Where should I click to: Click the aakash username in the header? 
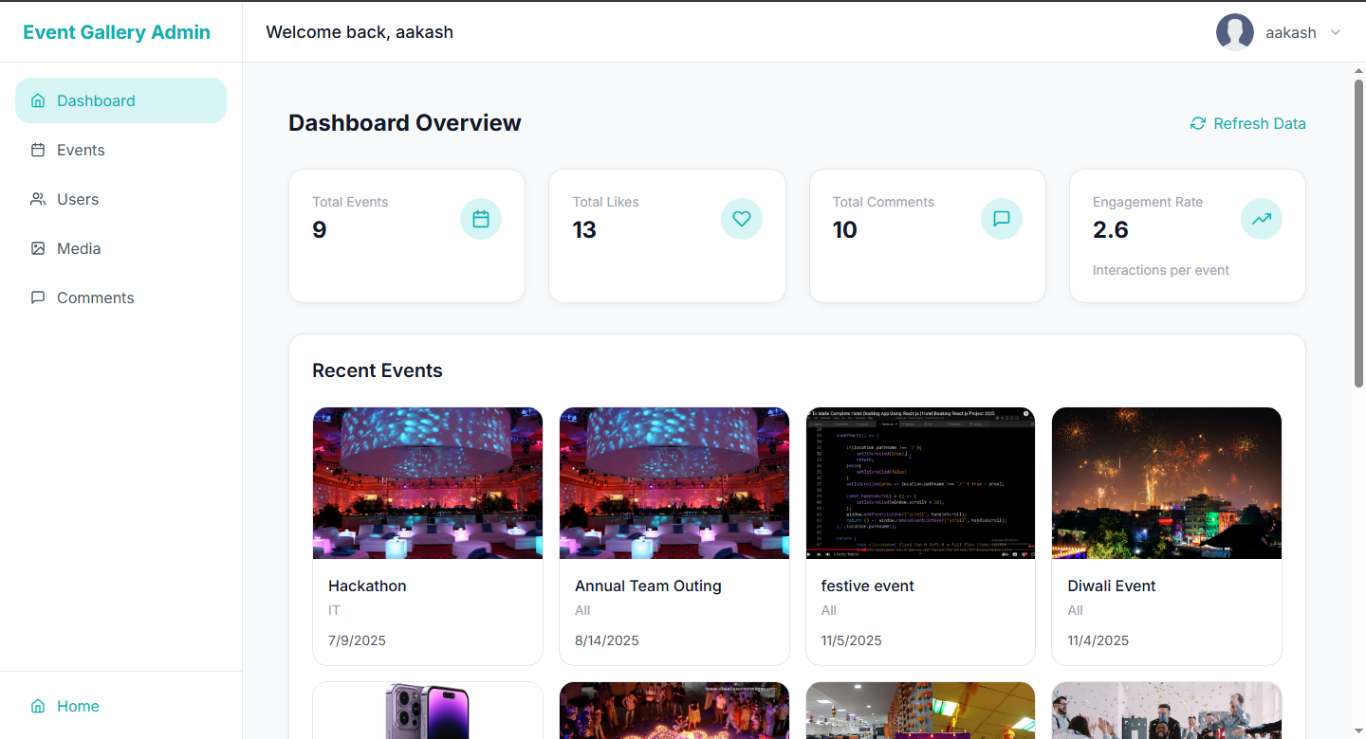pos(1291,32)
